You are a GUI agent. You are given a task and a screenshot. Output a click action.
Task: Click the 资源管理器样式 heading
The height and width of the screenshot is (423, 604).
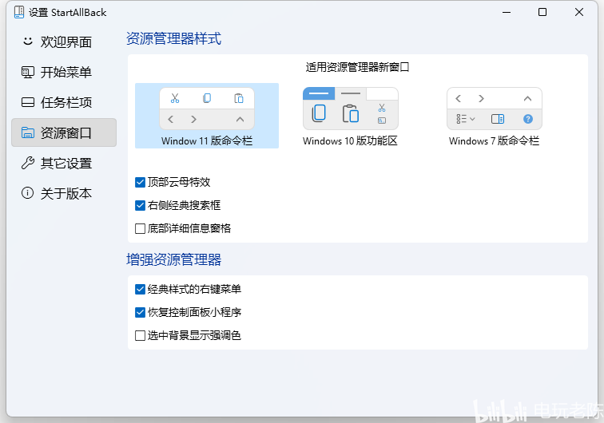173,38
